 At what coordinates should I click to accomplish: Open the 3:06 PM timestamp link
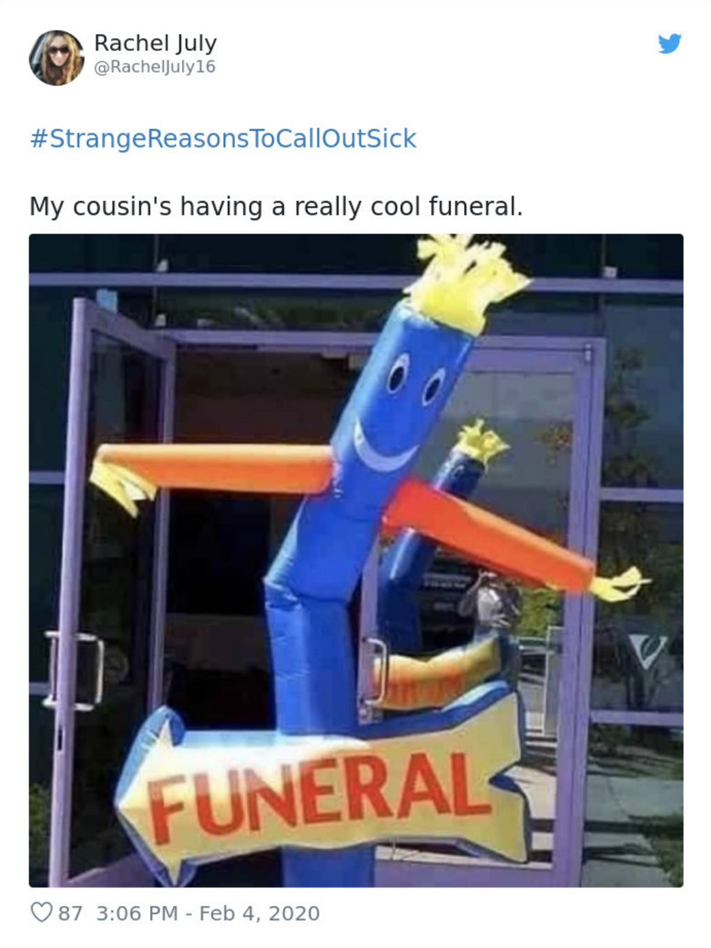tap(137, 913)
